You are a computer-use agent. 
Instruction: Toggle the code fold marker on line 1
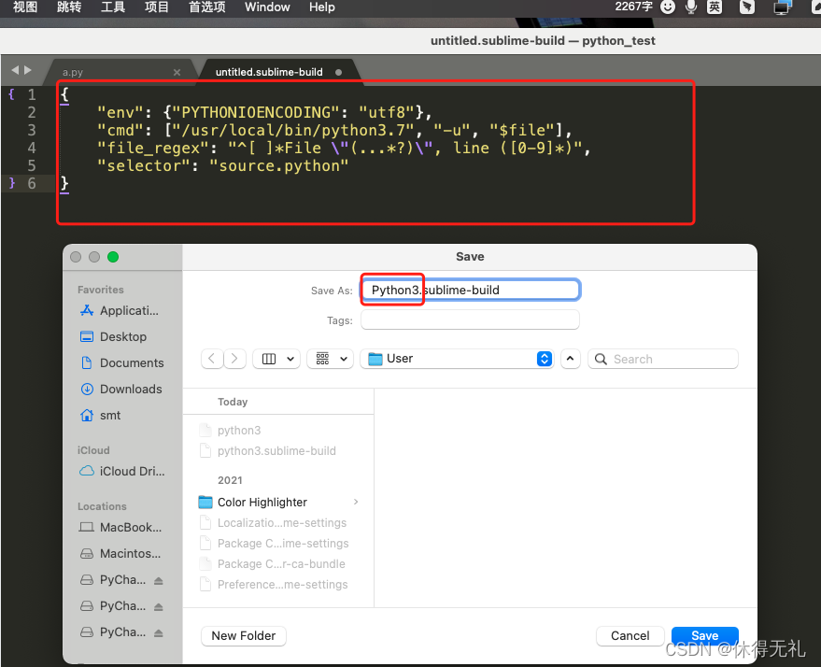(9, 93)
